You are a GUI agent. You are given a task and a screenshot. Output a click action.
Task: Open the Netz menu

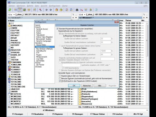pos(37,6)
